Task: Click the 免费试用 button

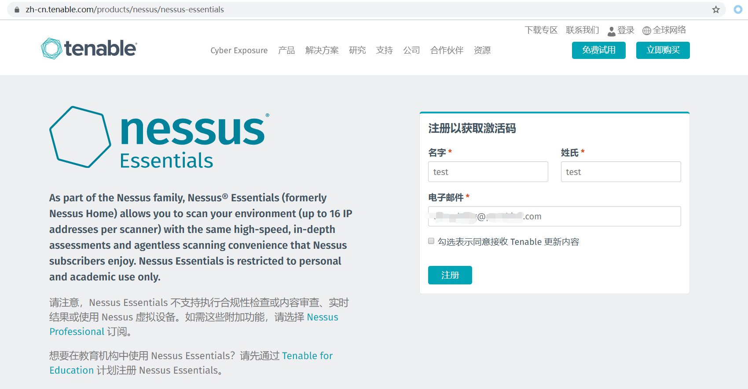Action: tap(599, 50)
